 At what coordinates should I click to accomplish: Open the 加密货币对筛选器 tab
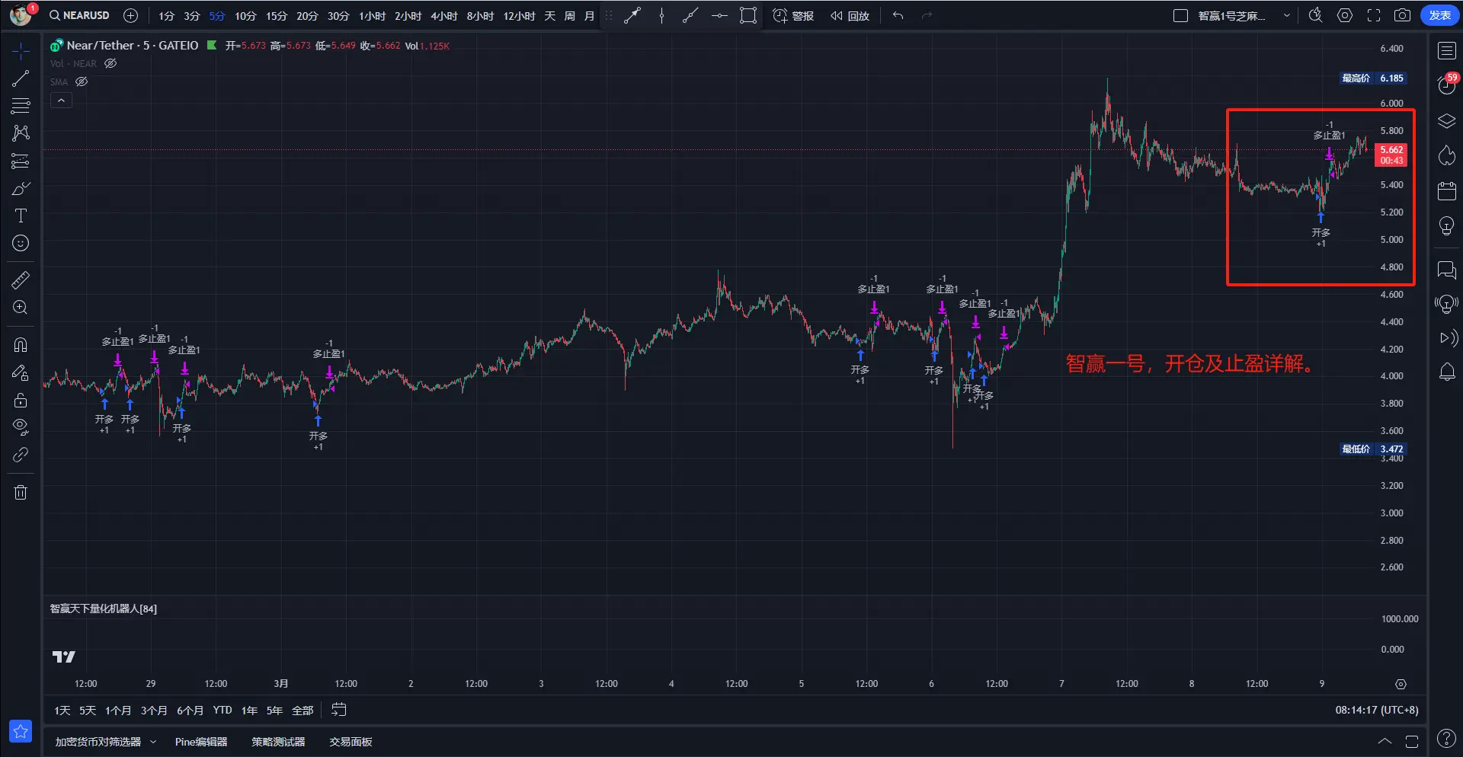click(98, 741)
